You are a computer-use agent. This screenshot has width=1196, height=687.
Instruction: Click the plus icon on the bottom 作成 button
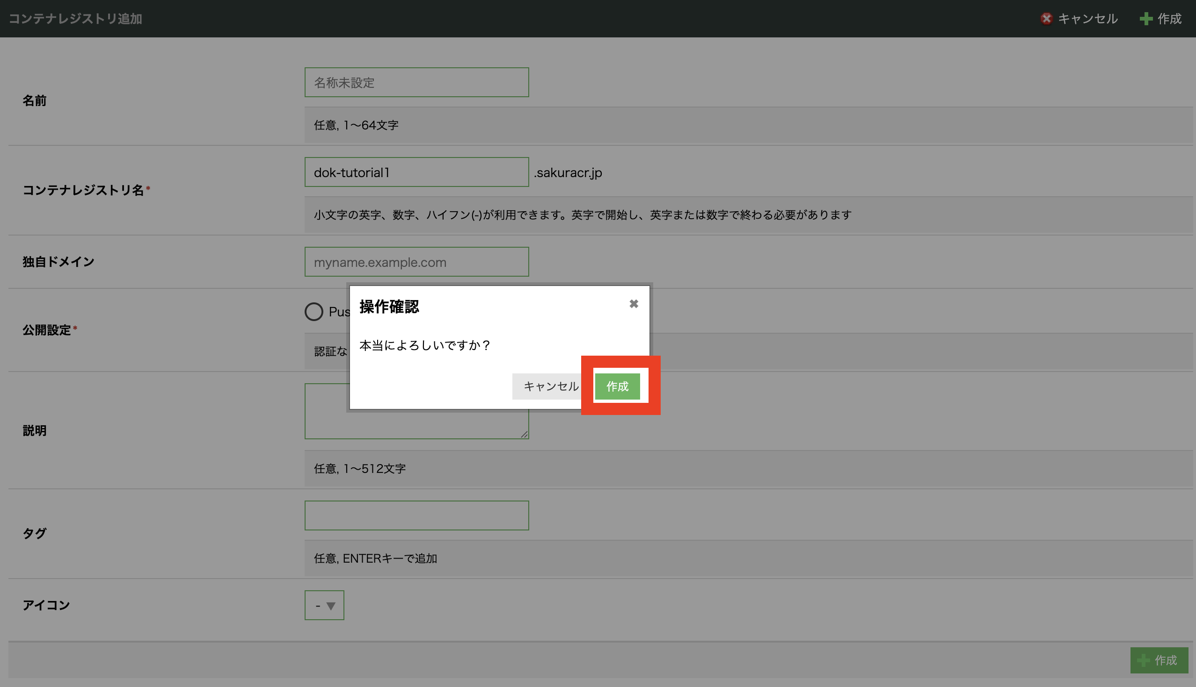1144,660
